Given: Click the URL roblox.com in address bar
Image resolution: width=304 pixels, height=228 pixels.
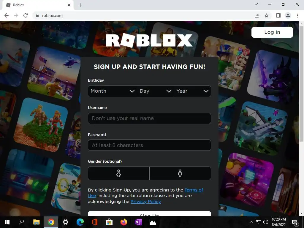Looking at the screenshot, I should 52,15.
